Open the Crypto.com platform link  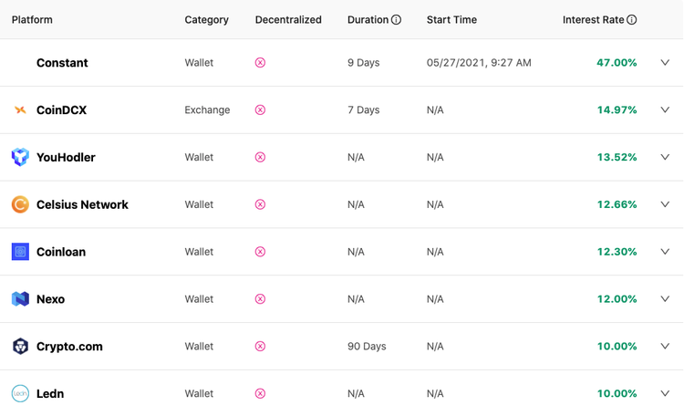pos(69,346)
